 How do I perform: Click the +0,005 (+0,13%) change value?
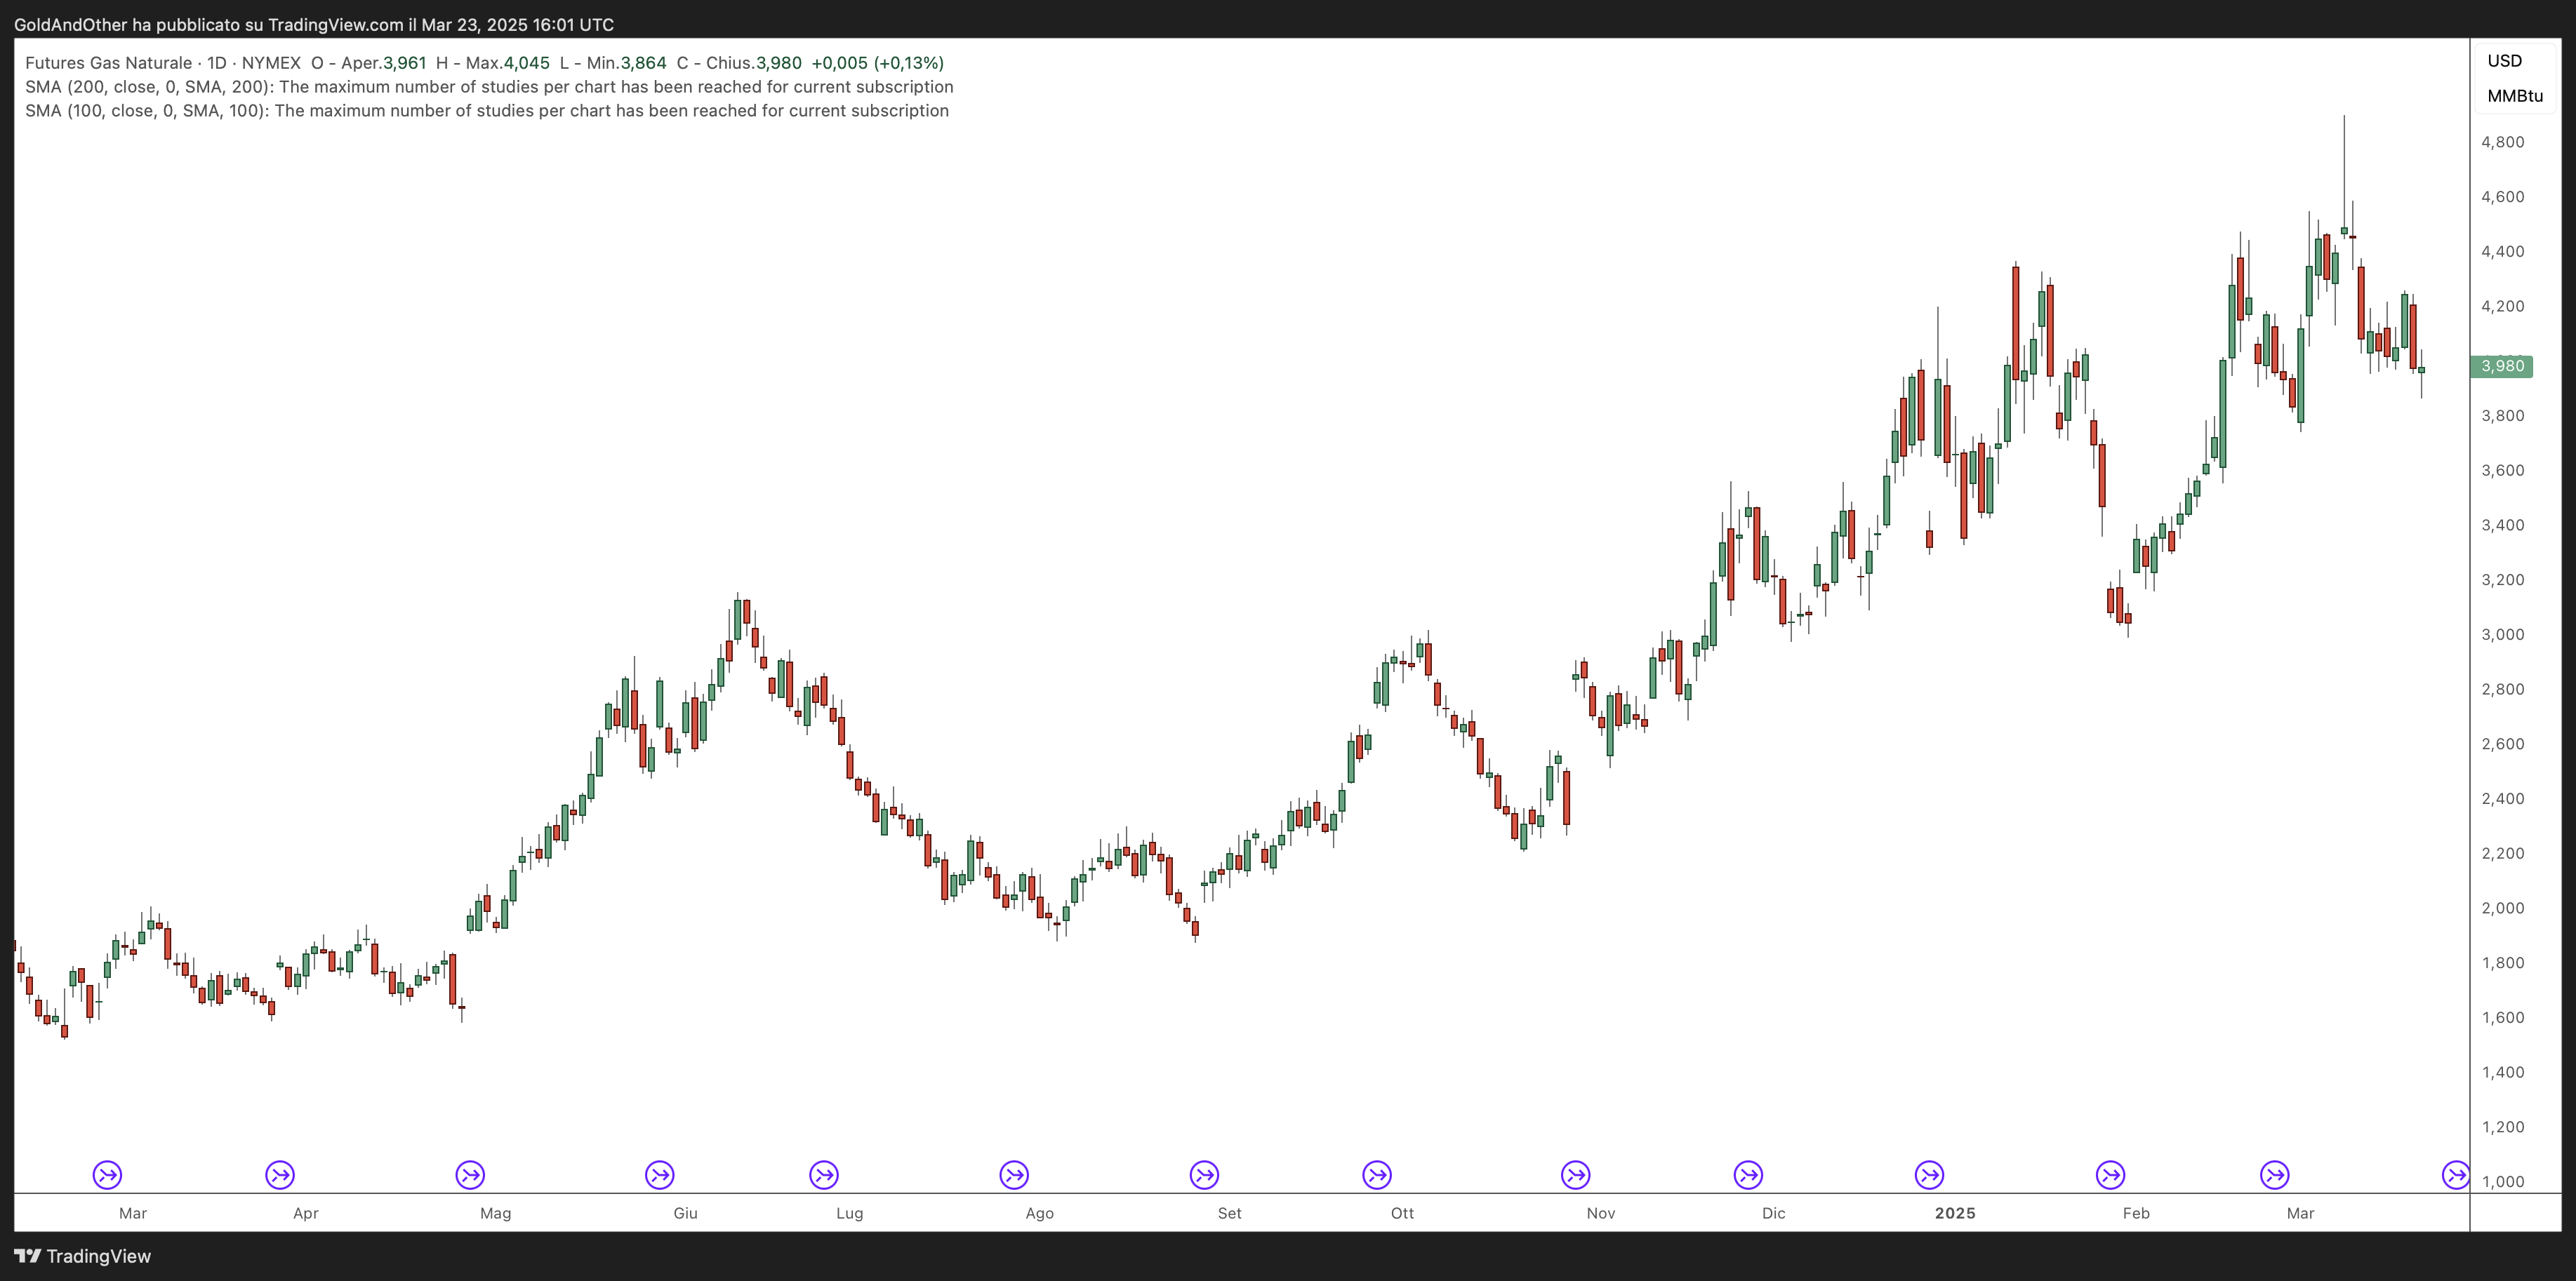[877, 63]
